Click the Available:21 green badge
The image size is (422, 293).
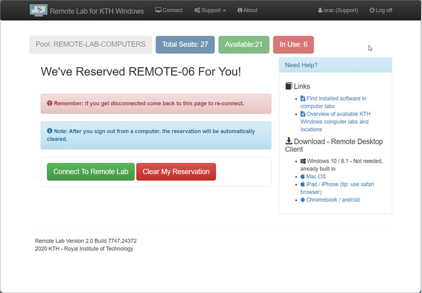(x=244, y=45)
